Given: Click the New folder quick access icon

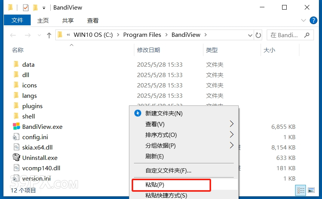Looking at the screenshot, I should pyautogui.click(x=35, y=8).
